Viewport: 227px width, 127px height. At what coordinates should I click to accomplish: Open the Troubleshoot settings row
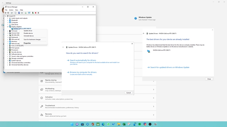coord(97,106)
